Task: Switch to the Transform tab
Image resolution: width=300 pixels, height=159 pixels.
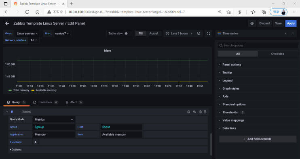Action: 46,103
